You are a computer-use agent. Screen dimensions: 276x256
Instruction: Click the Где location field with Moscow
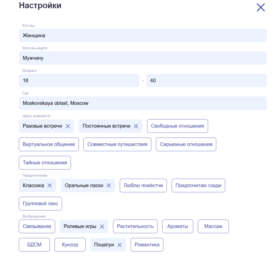(143, 103)
